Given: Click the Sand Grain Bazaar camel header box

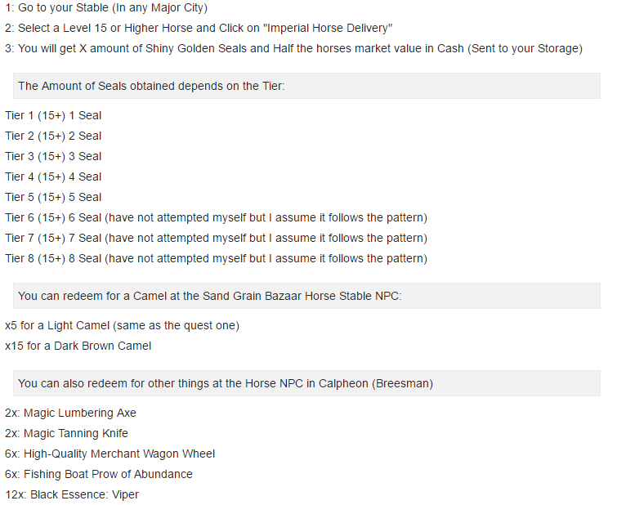Looking at the screenshot, I should pyautogui.click(x=306, y=296).
